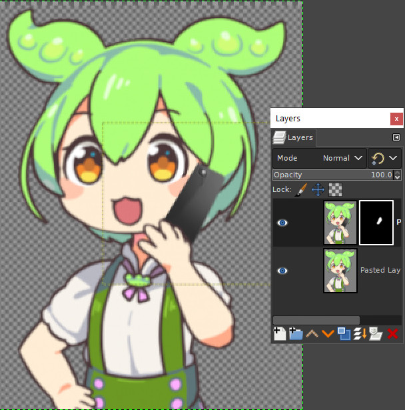Add a layer mask icon
Image resolution: width=405 pixels, height=410 pixels.
pyautogui.click(x=376, y=333)
